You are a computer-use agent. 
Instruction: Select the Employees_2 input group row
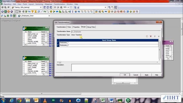109,45
